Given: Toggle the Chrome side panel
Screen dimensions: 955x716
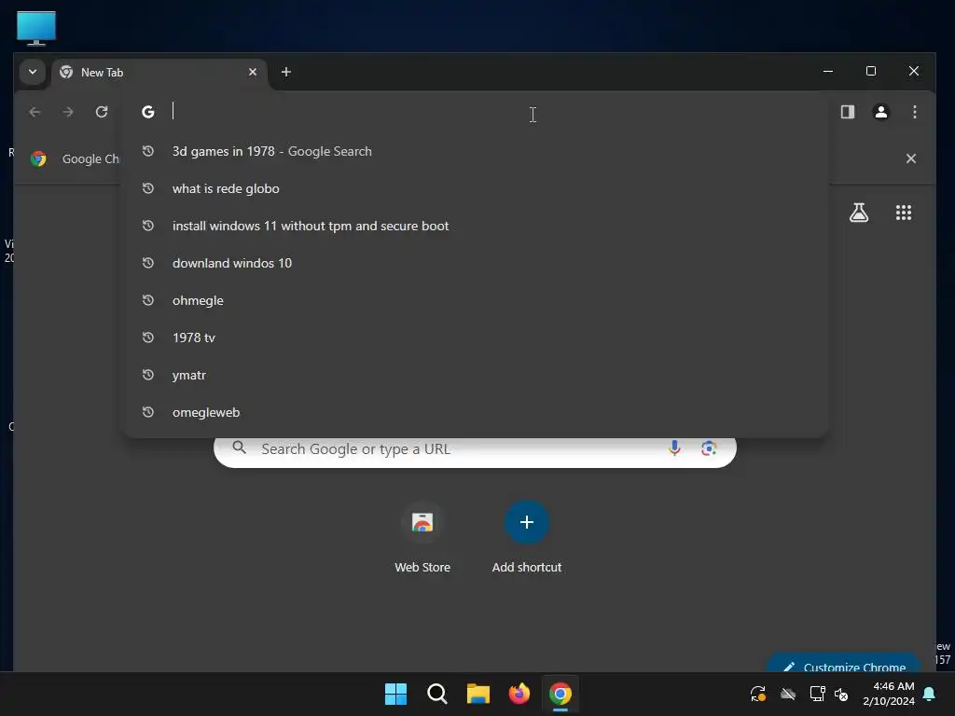Looking at the screenshot, I should 847,112.
